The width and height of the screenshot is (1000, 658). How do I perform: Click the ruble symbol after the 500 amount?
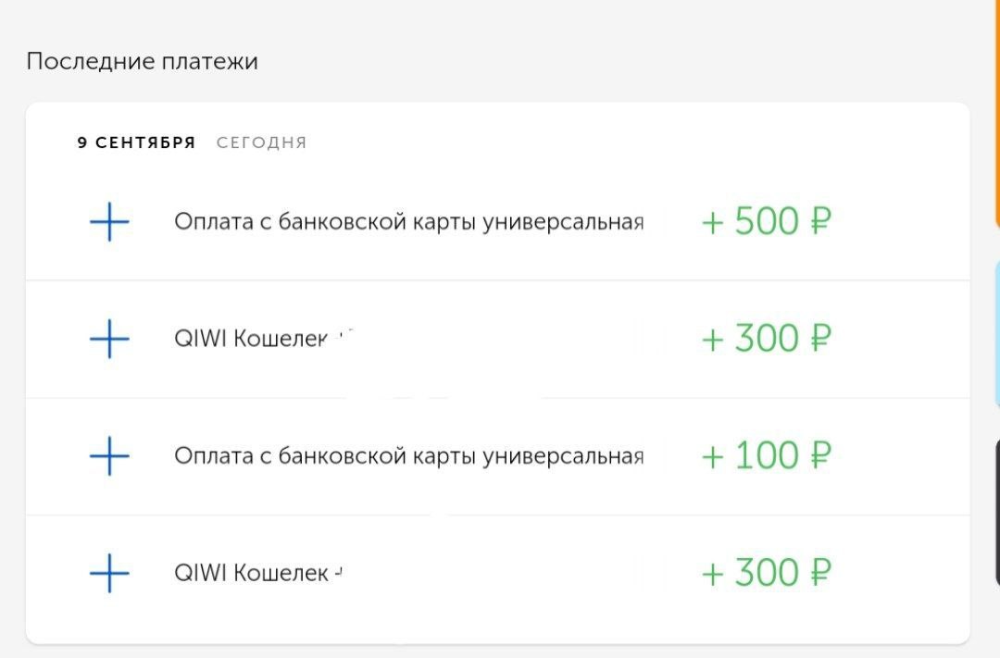819,222
